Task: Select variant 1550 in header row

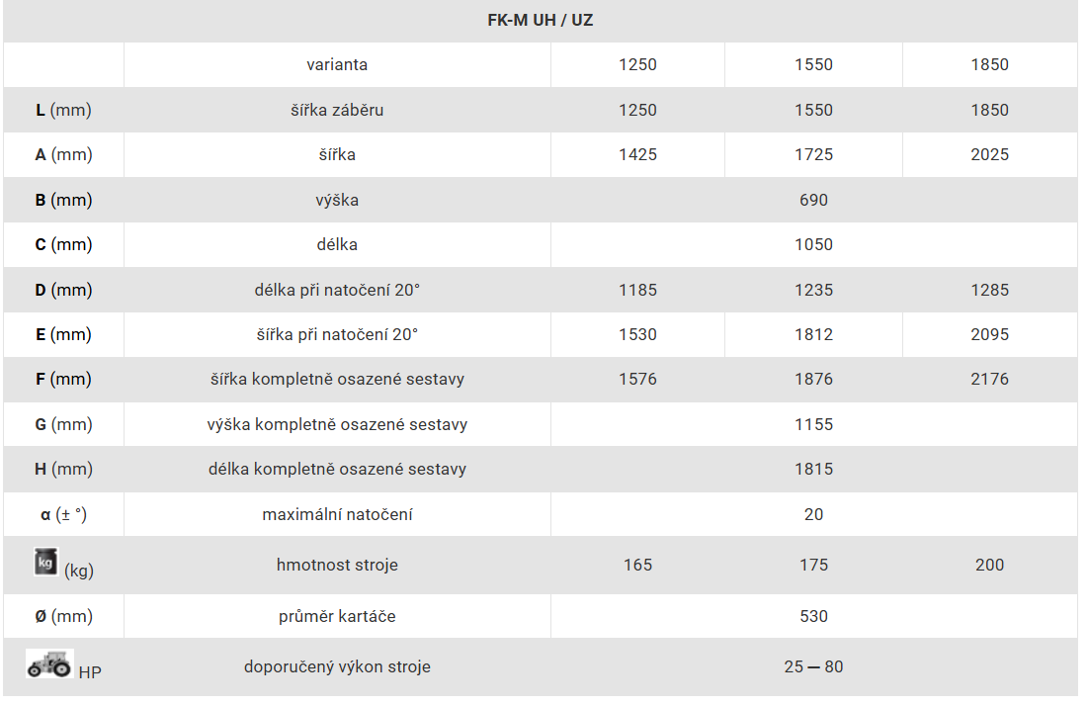Action: 813,64
